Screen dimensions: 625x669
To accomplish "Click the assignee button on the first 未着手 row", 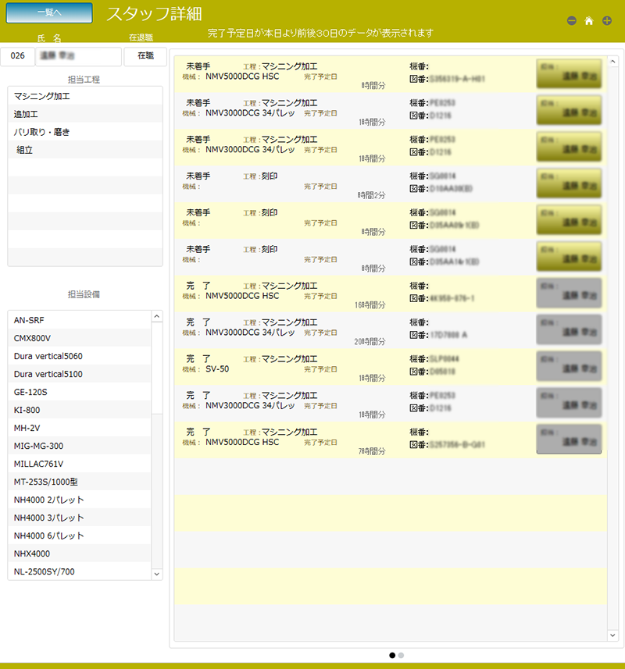I will (x=569, y=74).
